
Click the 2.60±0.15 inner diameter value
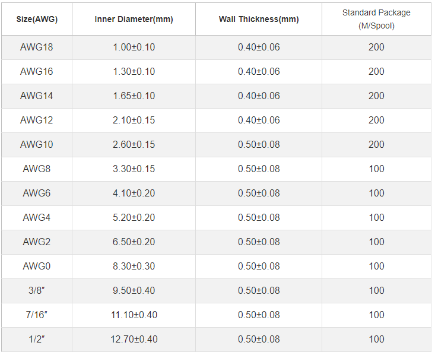[134, 145]
